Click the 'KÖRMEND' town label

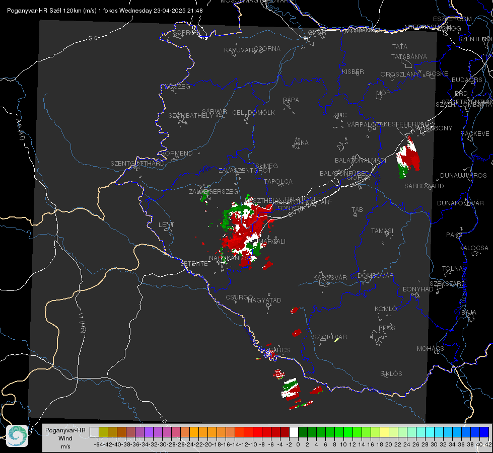coord(176,154)
